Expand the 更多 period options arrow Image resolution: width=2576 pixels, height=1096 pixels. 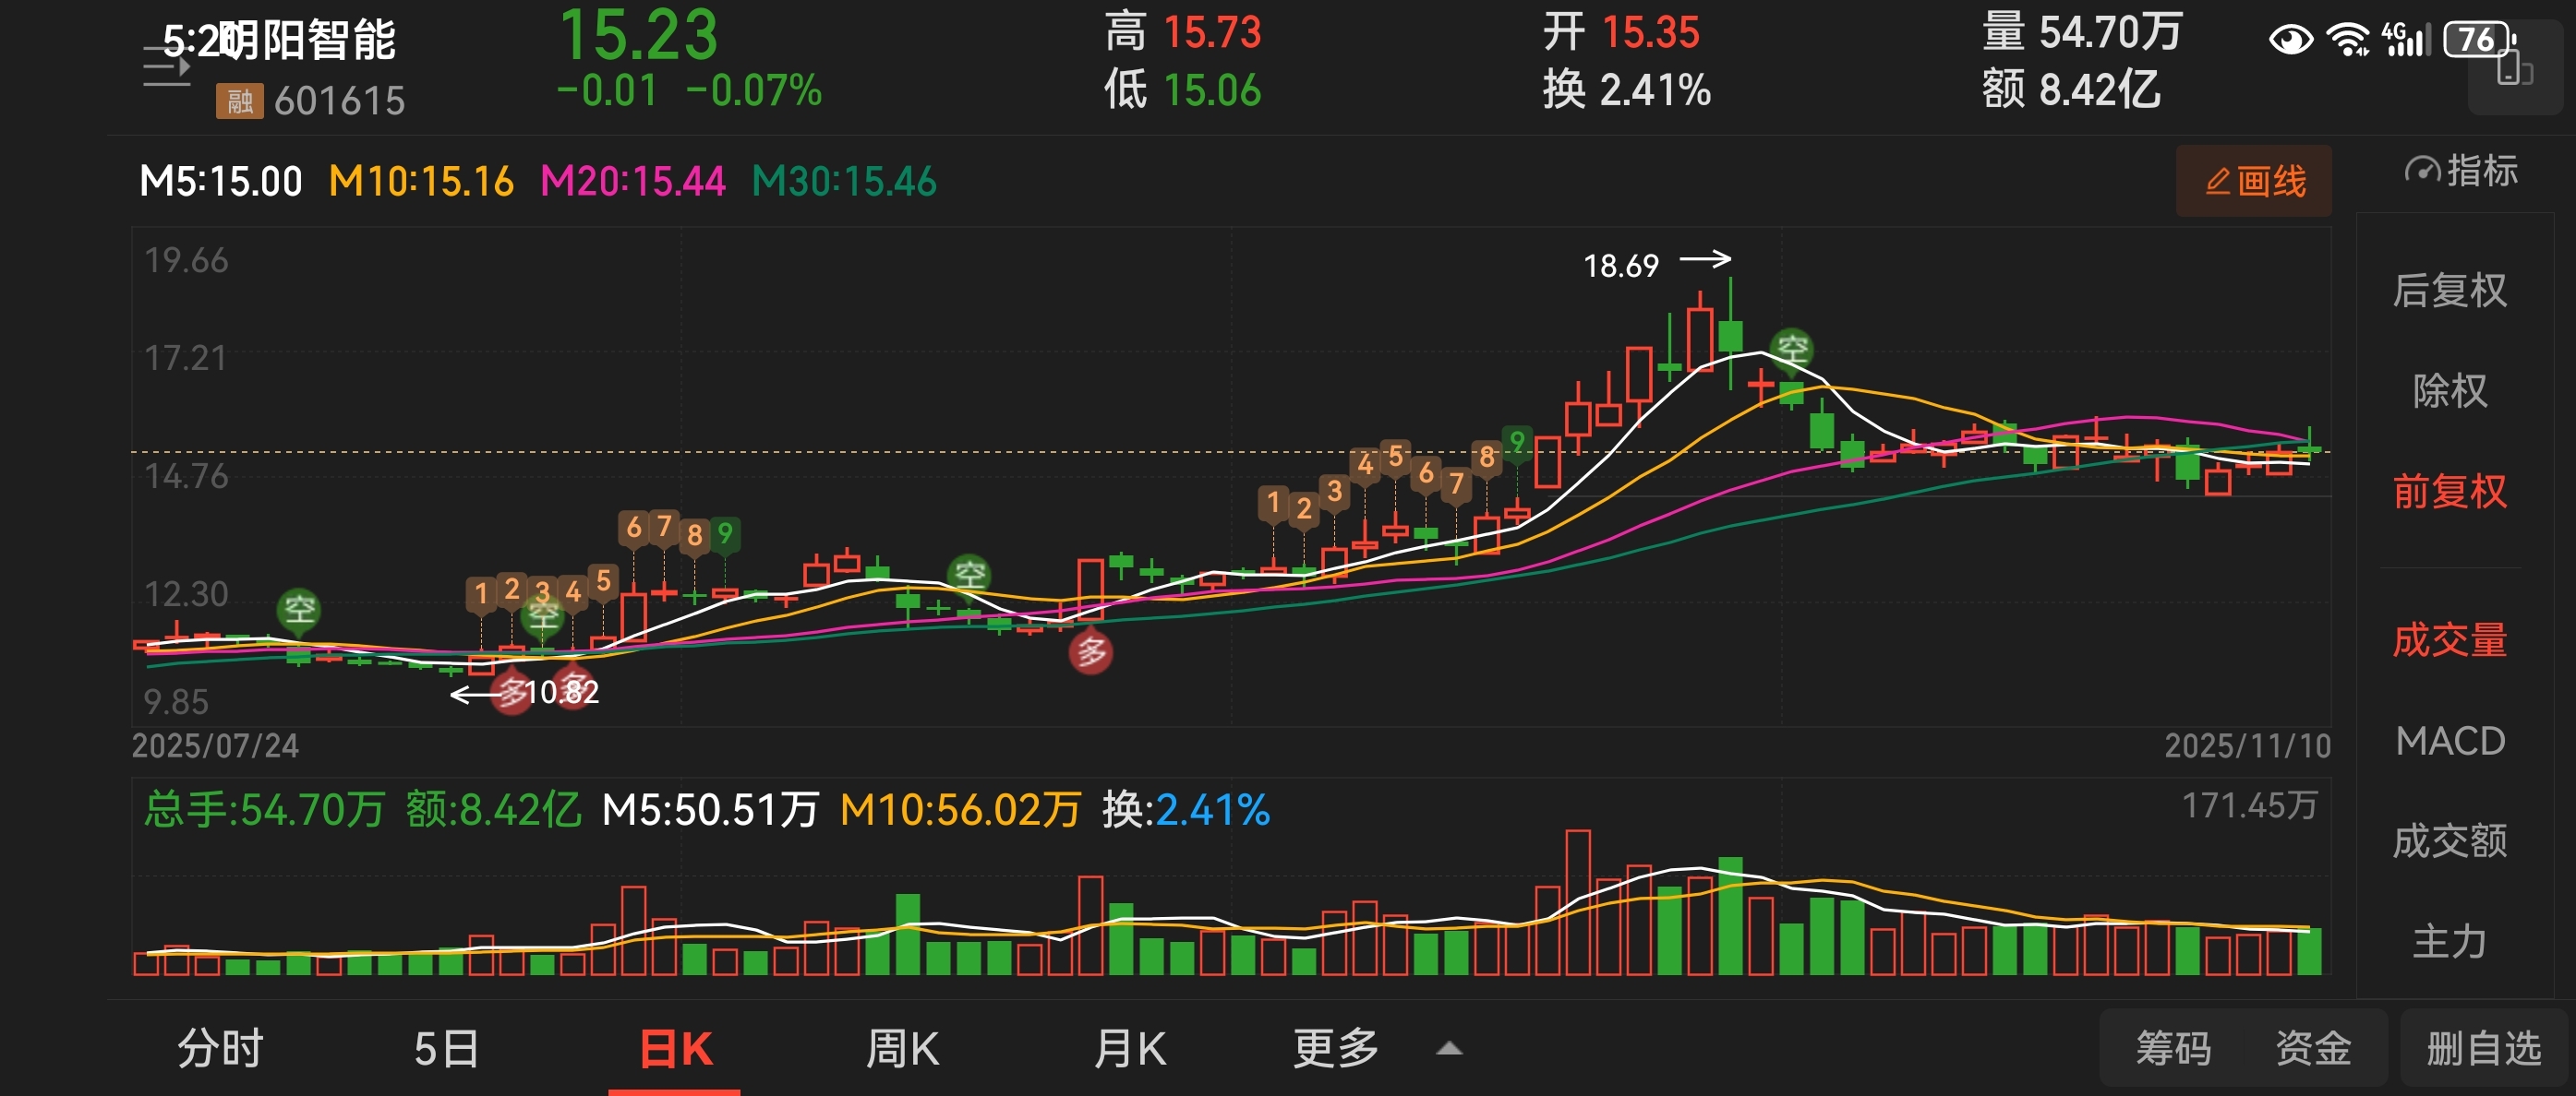click(1449, 1048)
